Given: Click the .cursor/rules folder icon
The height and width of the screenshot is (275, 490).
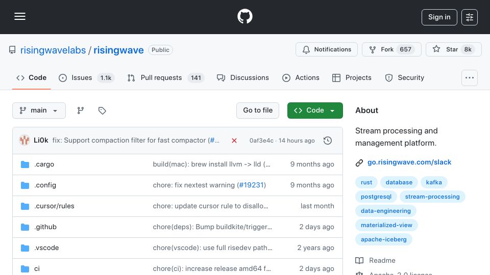Looking at the screenshot, I should 25,206.
